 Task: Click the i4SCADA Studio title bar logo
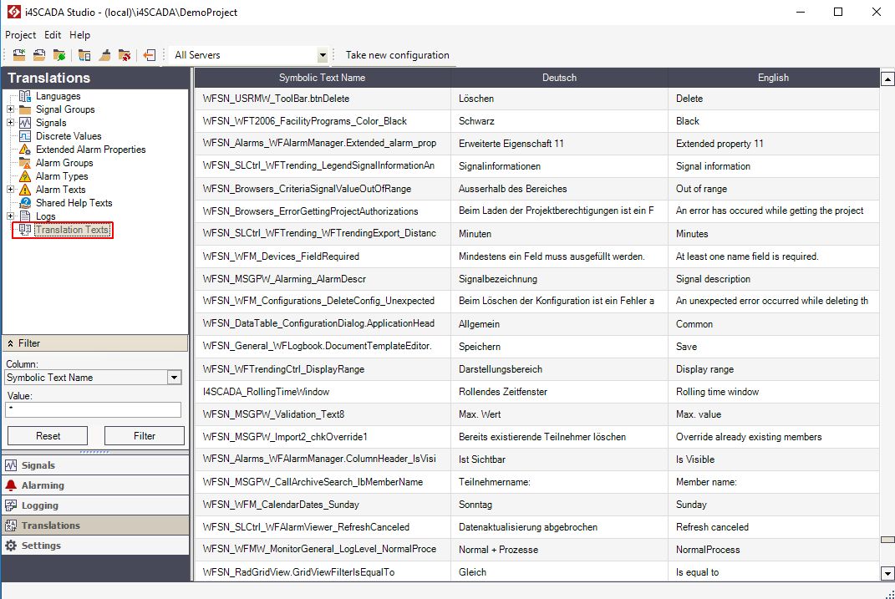click(x=13, y=12)
